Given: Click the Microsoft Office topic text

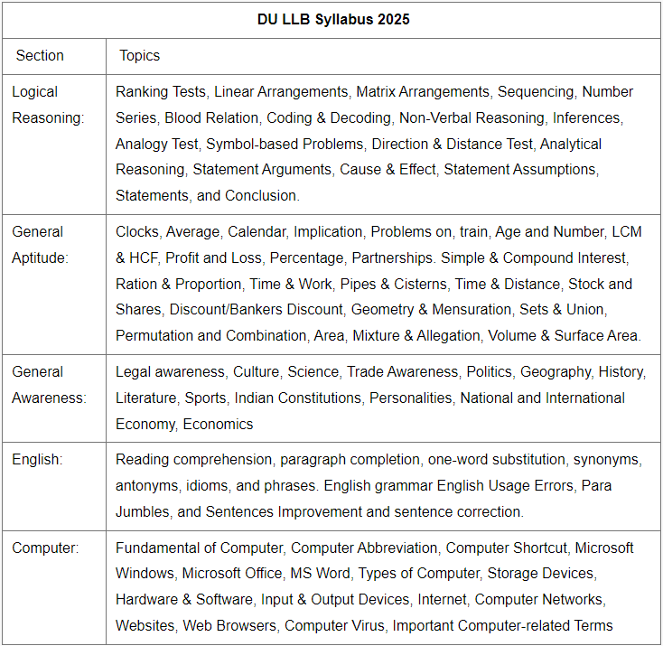Looking at the screenshot, I should (230, 574).
